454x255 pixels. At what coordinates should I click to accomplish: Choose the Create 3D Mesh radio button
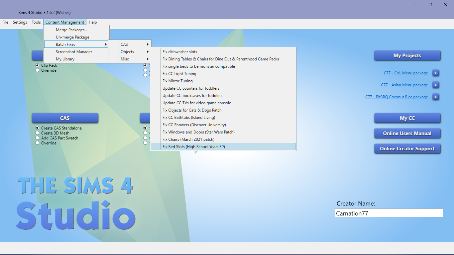[38, 133]
